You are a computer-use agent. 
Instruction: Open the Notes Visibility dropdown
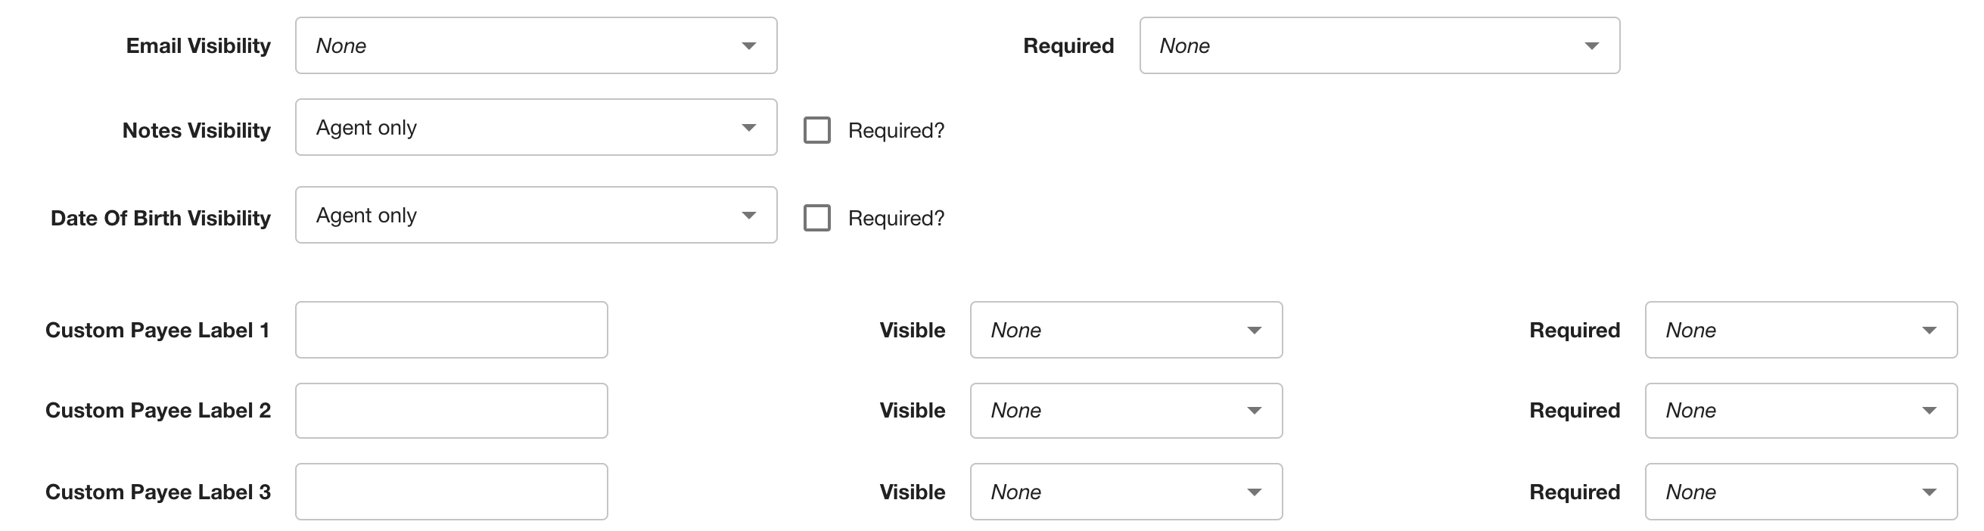[536, 127]
